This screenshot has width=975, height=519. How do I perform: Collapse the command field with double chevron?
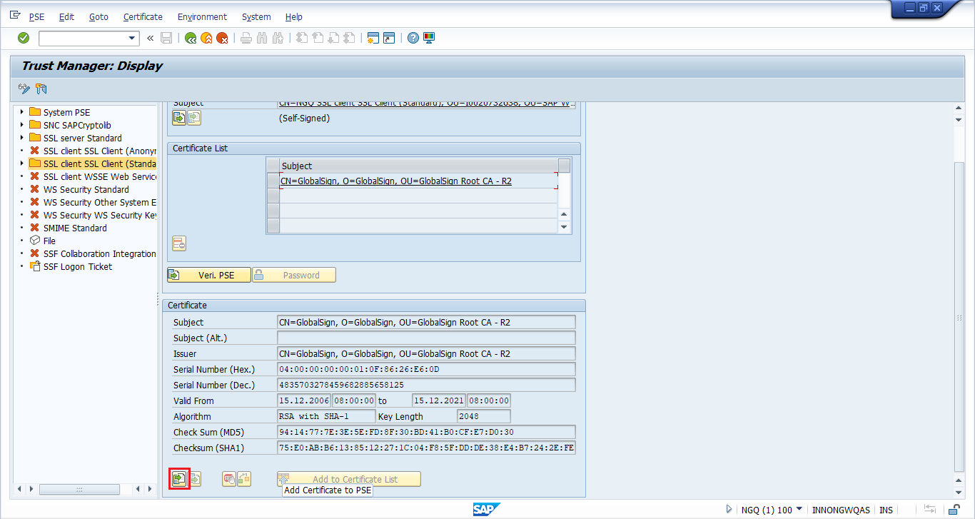[151, 38]
